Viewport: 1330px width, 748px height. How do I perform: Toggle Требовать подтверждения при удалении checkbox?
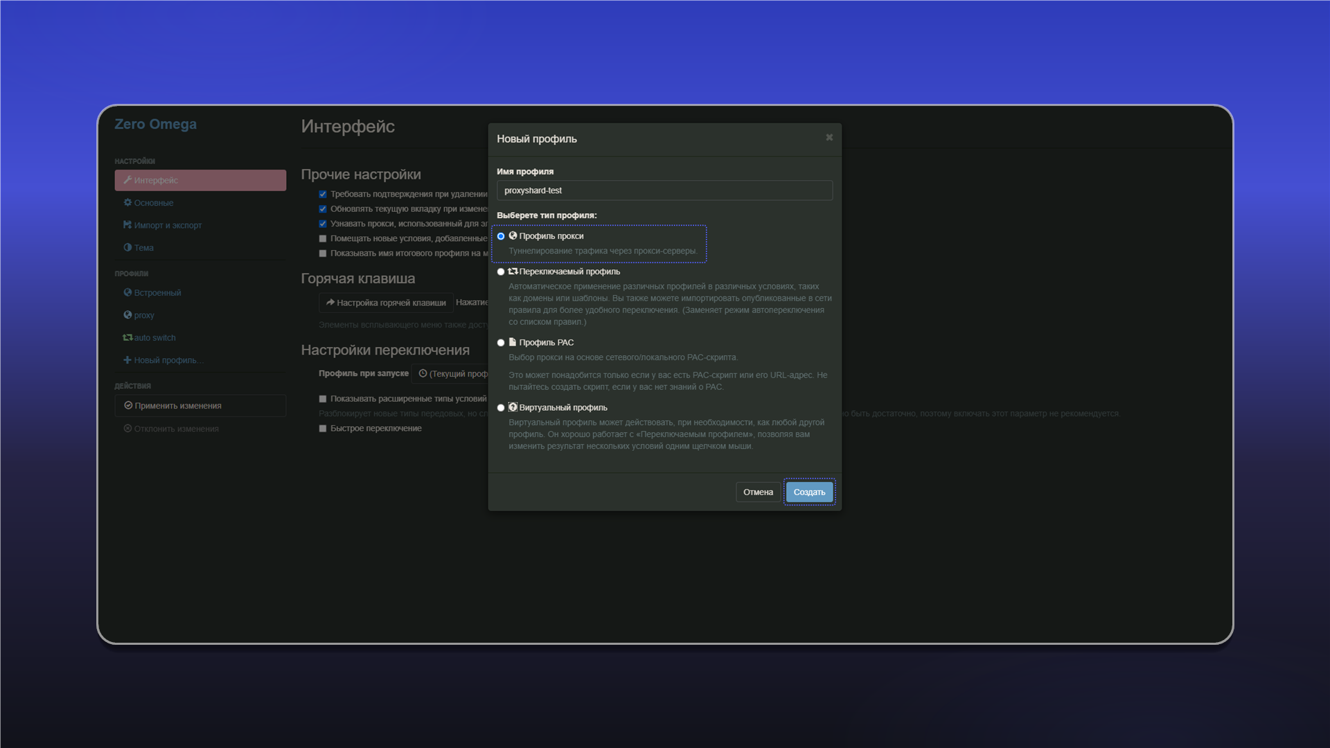point(323,195)
